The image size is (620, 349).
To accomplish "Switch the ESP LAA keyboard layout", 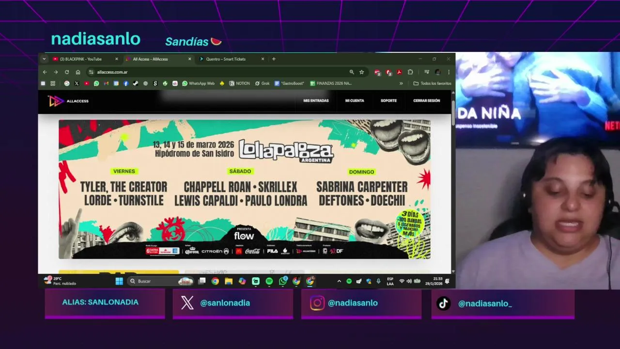I will [x=390, y=281].
